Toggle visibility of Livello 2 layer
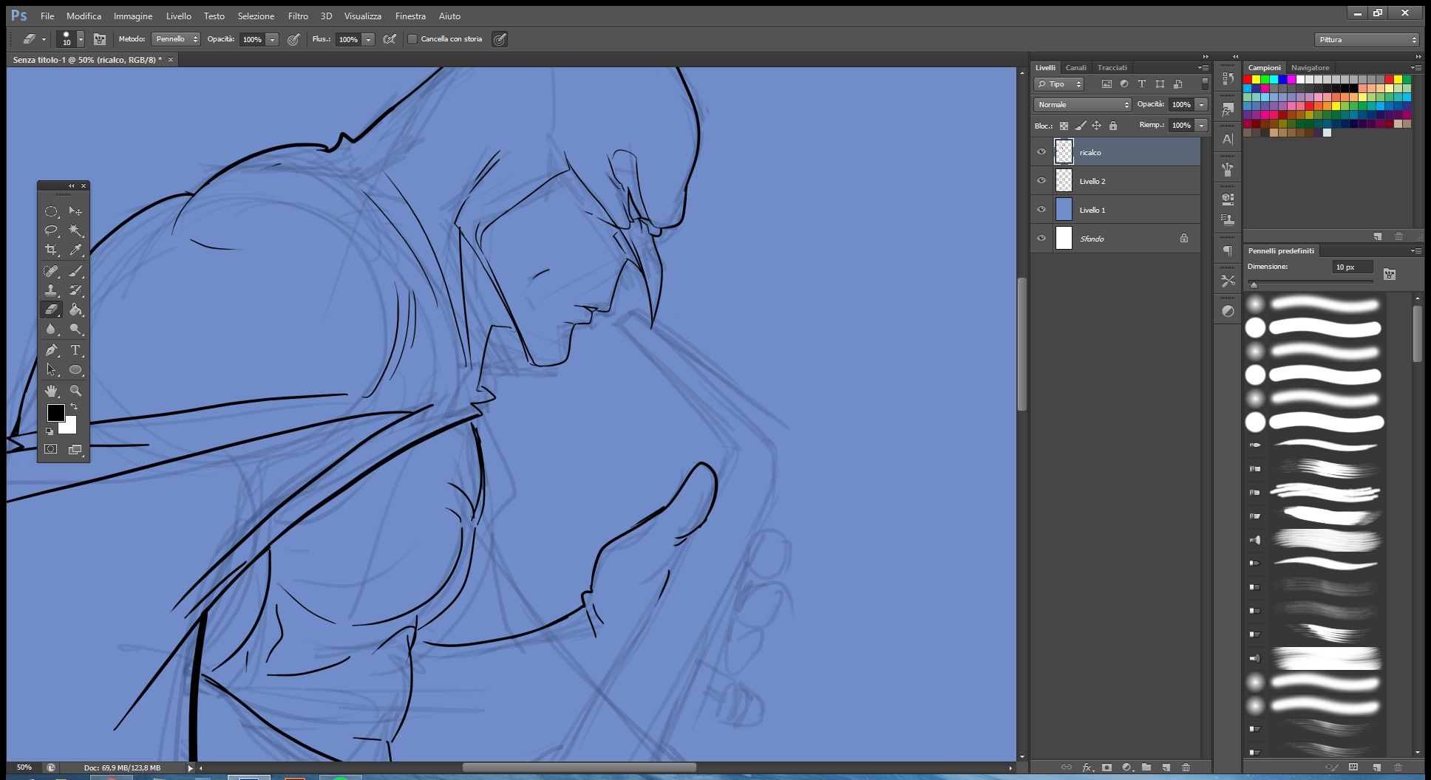Image resolution: width=1431 pixels, height=780 pixels. (x=1041, y=181)
